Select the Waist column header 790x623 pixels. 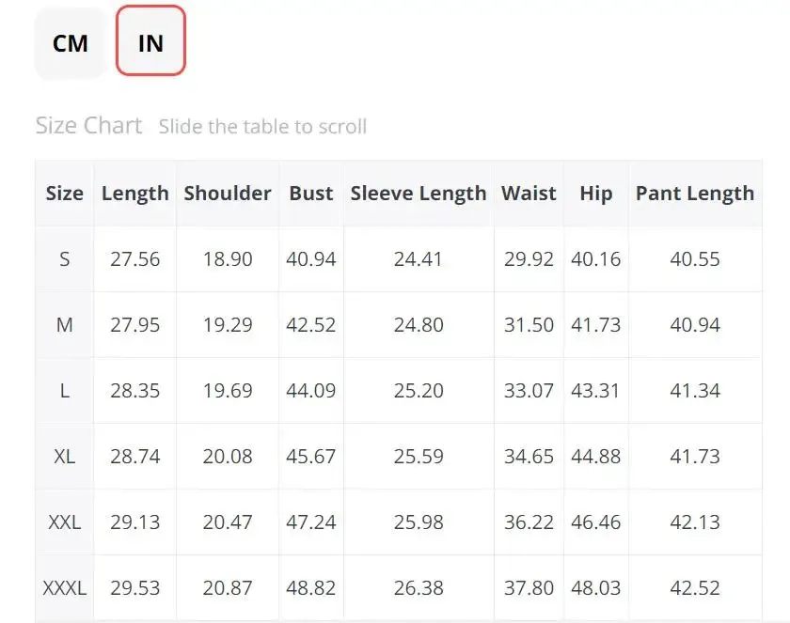pyautogui.click(x=529, y=194)
